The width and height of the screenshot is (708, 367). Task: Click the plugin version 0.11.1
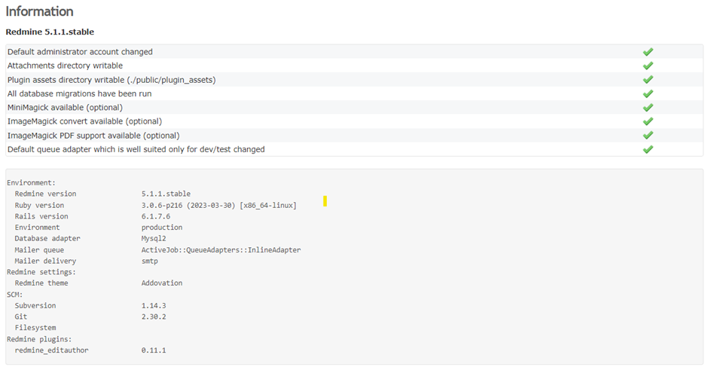(x=154, y=350)
